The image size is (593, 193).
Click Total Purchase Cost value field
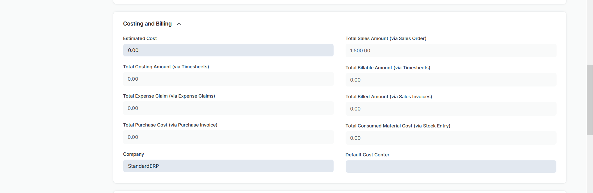coord(228,137)
